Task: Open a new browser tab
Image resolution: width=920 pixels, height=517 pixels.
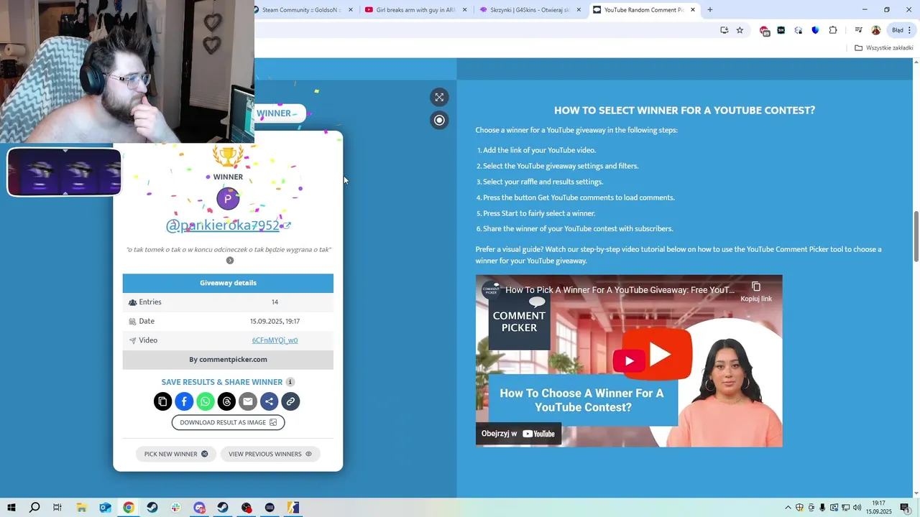Action: (x=710, y=10)
